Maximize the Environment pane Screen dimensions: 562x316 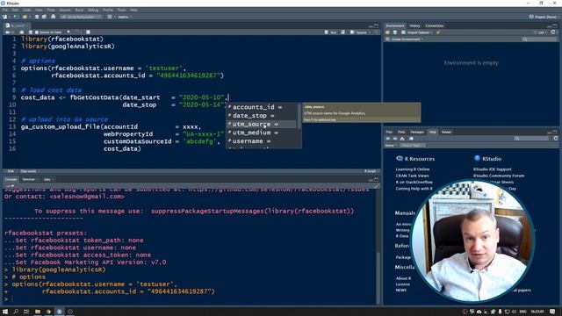[x=555, y=25]
